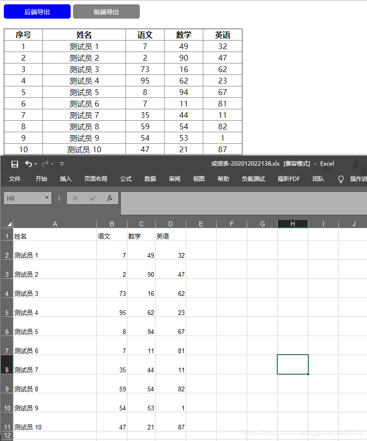Click Excel cell containing 姓名
Image resolution: width=367 pixels, height=441 pixels.
pyautogui.click(x=55, y=234)
